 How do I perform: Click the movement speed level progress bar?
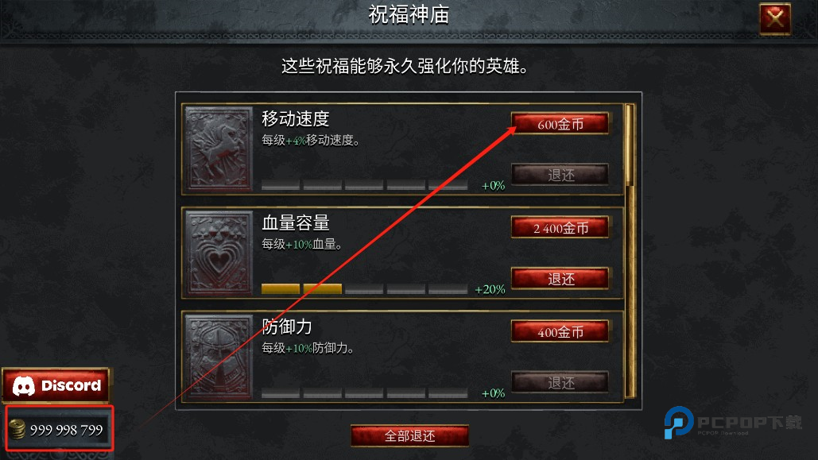[x=364, y=185]
